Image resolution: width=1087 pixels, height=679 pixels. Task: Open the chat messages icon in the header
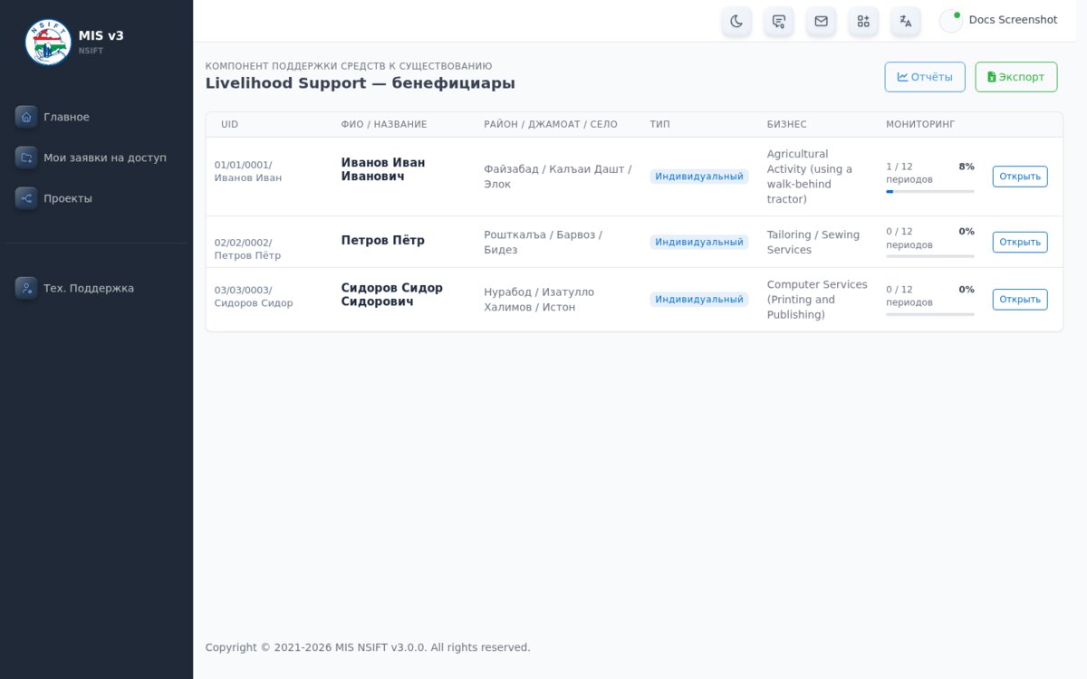pos(779,21)
